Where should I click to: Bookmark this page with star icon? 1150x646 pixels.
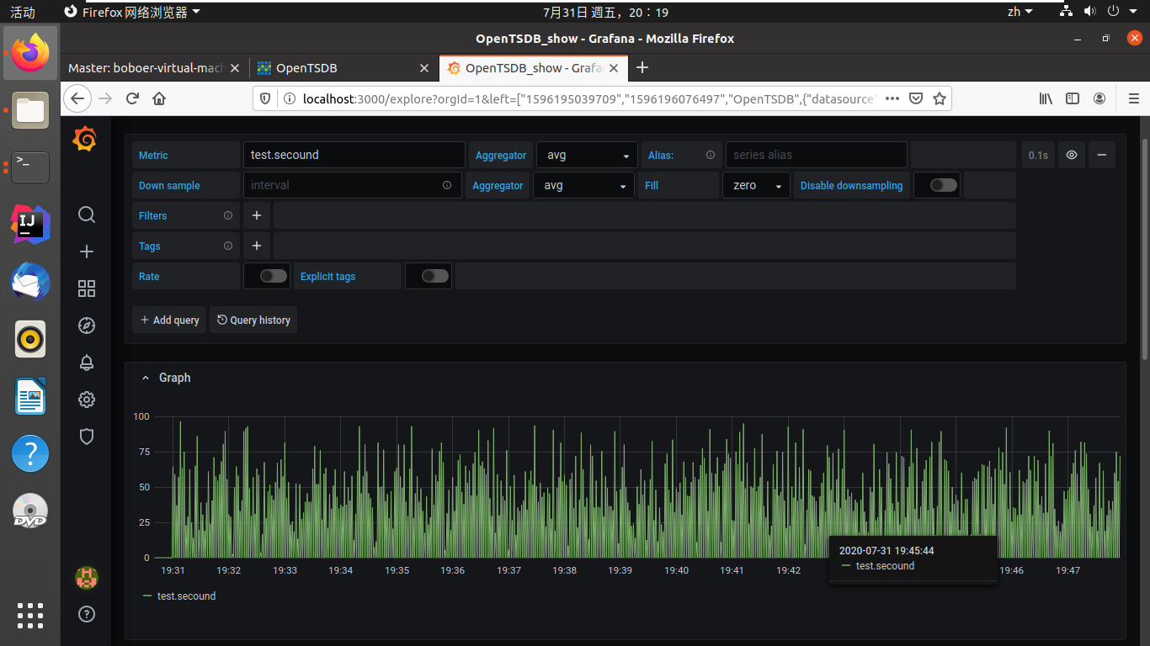940,98
